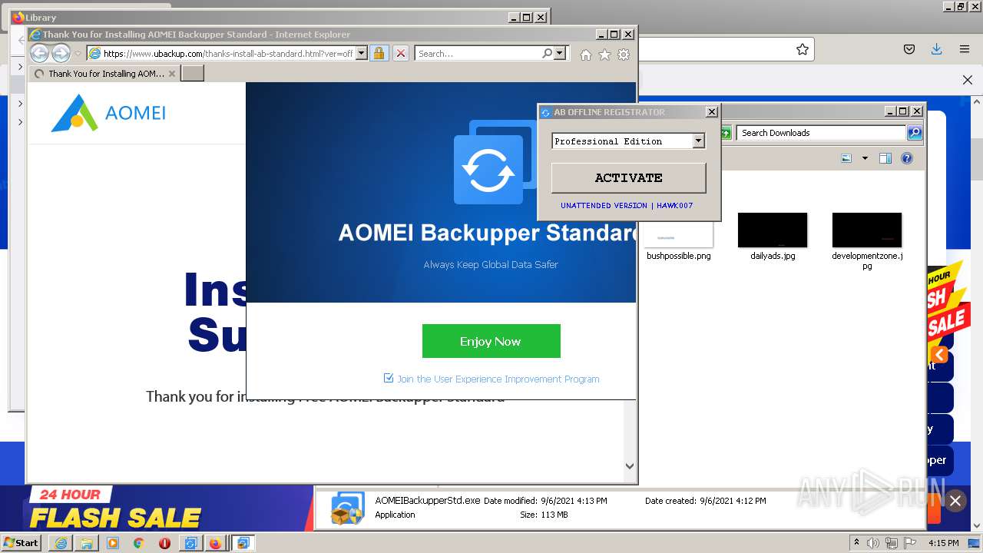Click the Internet Explorer forward arrow
The image size is (983, 553).
click(x=61, y=53)
